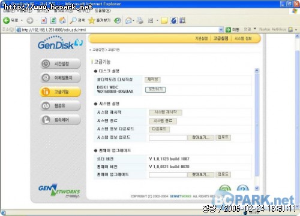Viewport: 300px width, 216px height.
Task: Click 찾아보기 in the 시스템 정보 업로드 row
Action: 200,138
